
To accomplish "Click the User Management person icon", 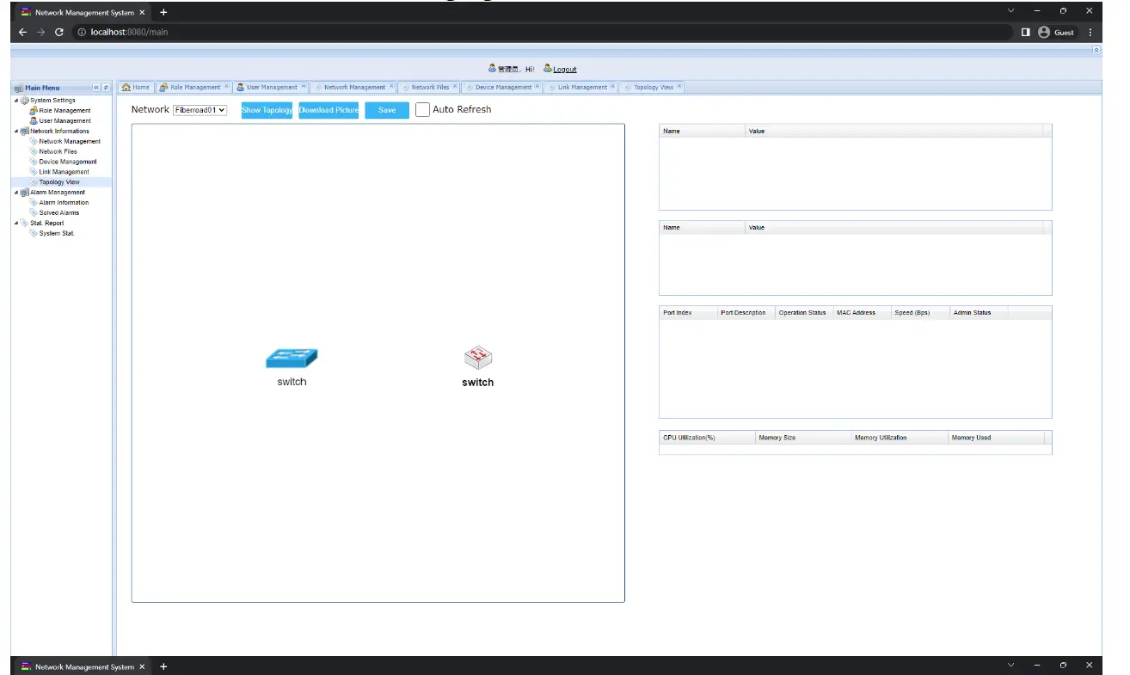I will [33, 120].
